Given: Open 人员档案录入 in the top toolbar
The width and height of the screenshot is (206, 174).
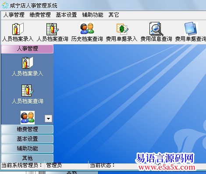Looking at the screenshot, I should click(18, 32).
